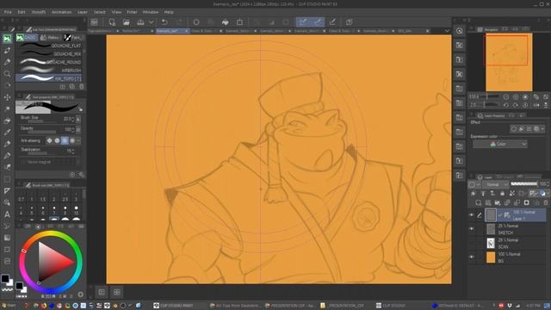The height and width of the screenshot is (310, 551).
Task: Click the BG layer thumbnail
Action: pos(491,257)
